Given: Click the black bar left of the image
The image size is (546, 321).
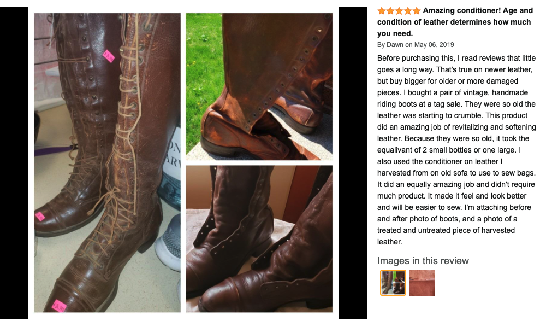Looking at the screenshot, I should pos(14,162).
